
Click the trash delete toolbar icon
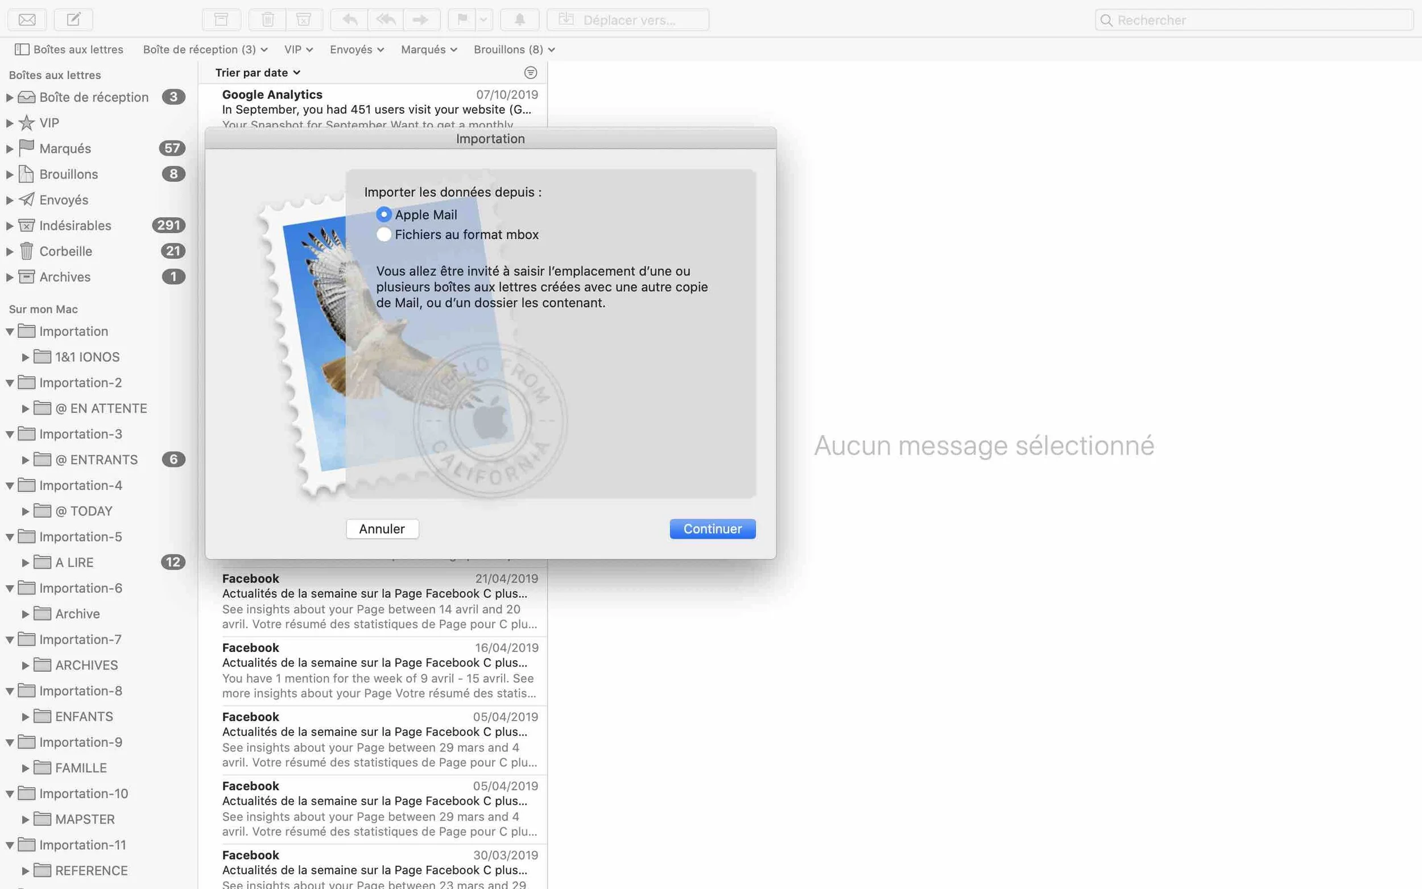[x=267, y=20]
